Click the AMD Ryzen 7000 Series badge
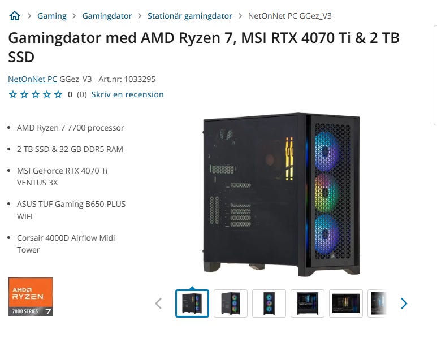 31,297
